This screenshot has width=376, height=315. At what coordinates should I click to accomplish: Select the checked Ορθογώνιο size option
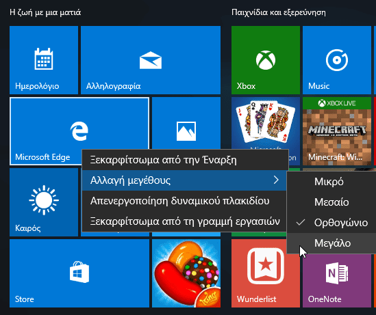(x=331, y=223)
